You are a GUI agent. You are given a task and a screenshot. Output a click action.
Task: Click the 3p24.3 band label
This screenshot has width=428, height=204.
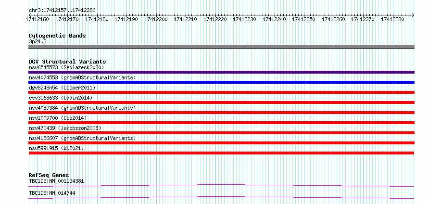(x=38, y=41)
